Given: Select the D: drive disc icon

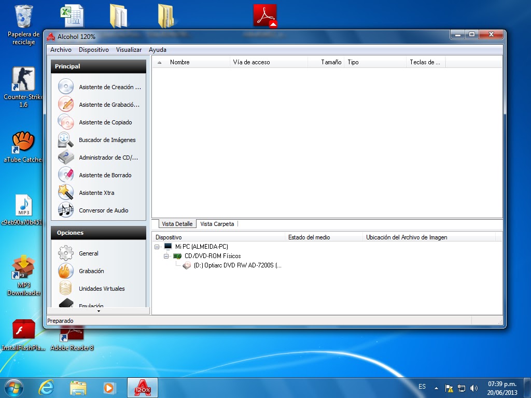Looking at the screenshot, I should tap(187, 265).
